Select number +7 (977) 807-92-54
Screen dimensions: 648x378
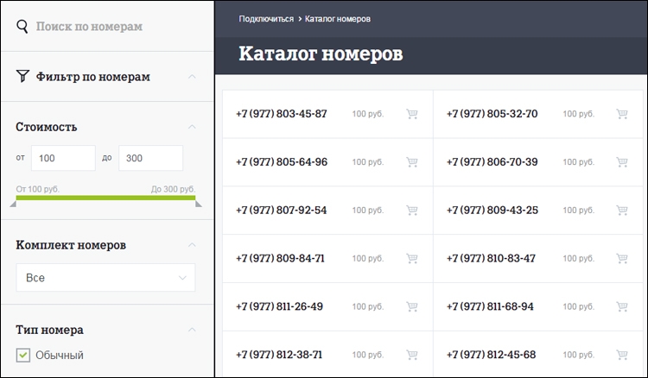click(282, 211)
